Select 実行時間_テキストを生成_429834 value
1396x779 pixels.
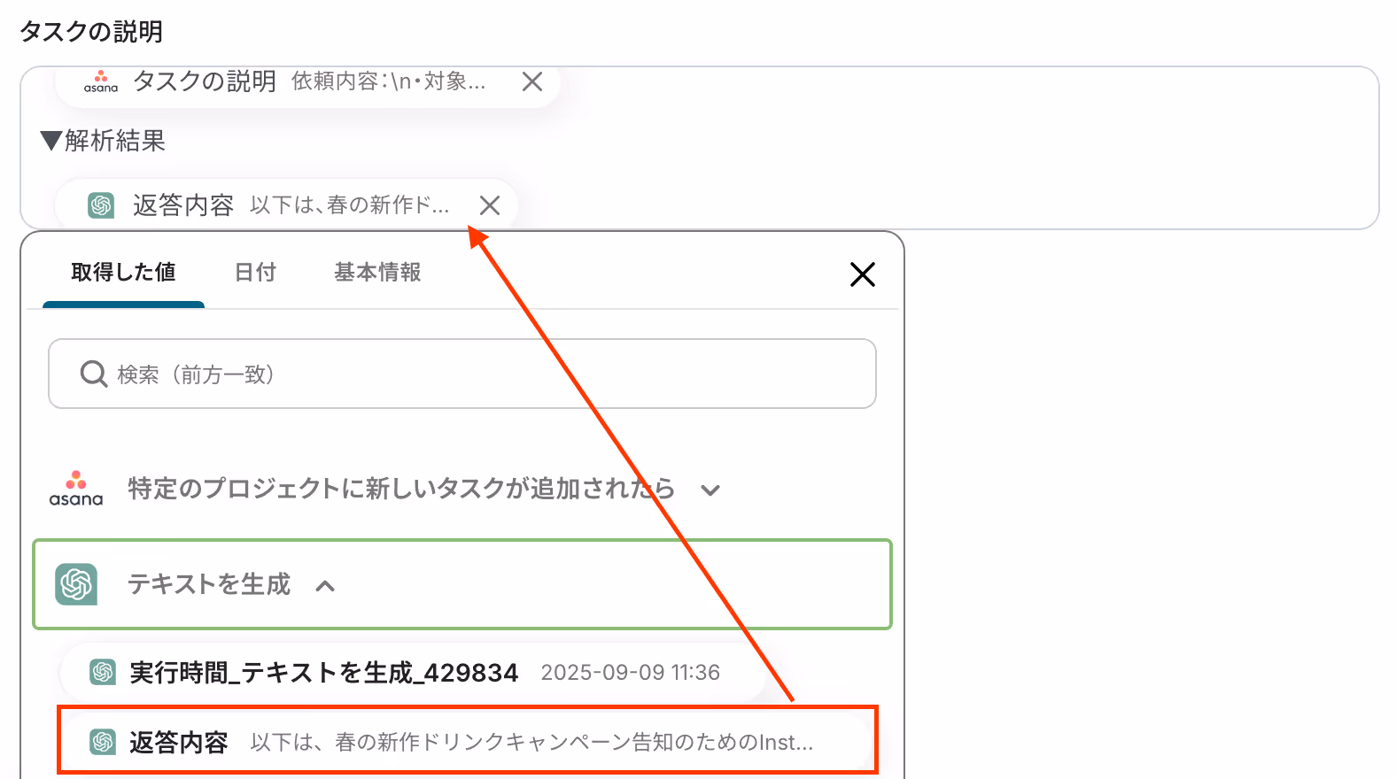click(x=413, y=673)
